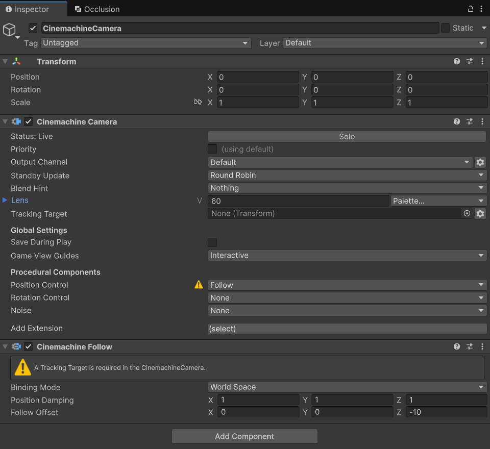This screenshot has height=449, width=490.
Task: Open Output Channel Default dropdown
Action: (x=340, y=162)
